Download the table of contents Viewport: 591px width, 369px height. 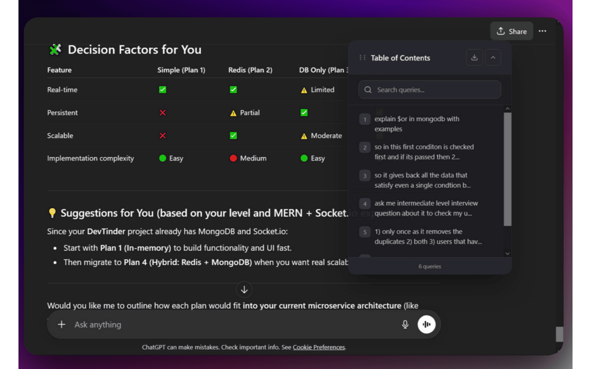(474, 58)
